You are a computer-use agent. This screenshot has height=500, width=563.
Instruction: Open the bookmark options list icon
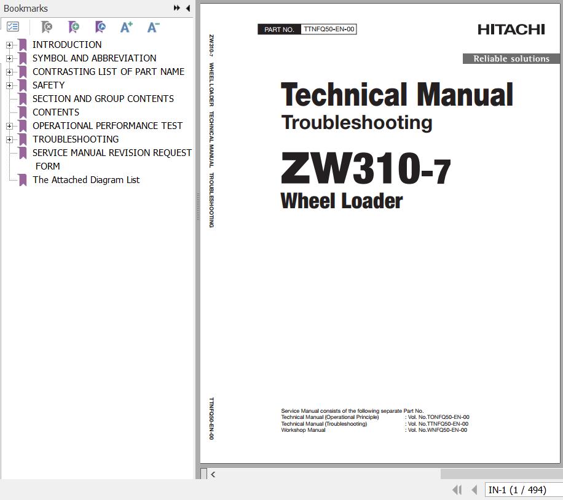(x=13, y=27)
